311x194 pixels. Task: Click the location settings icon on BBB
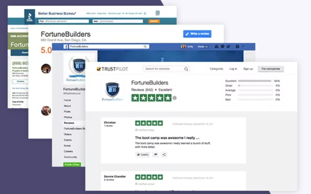[145, 13]
